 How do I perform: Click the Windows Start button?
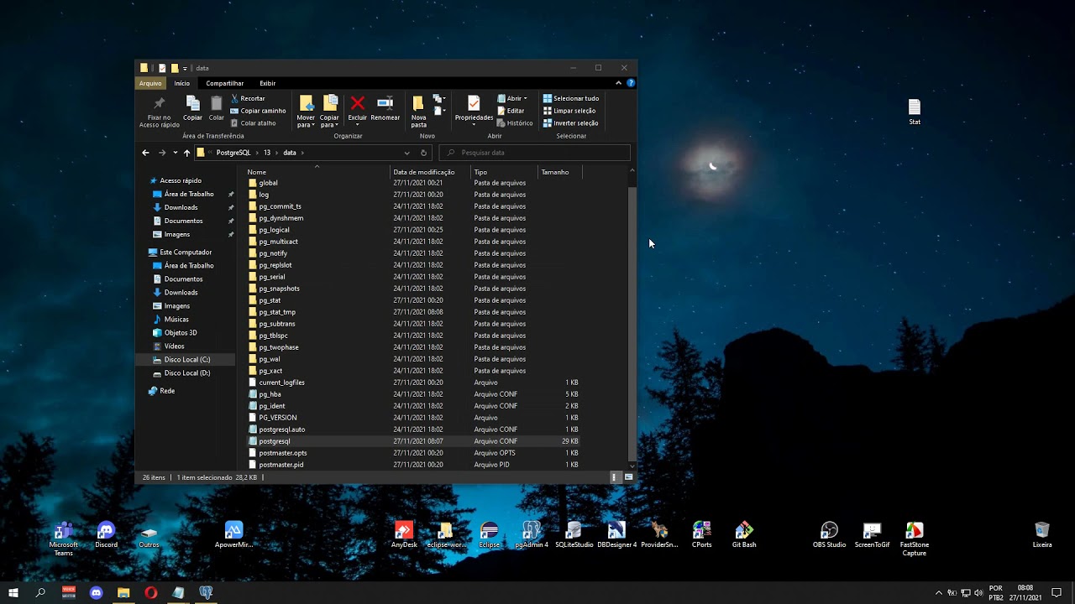[13, 593]
